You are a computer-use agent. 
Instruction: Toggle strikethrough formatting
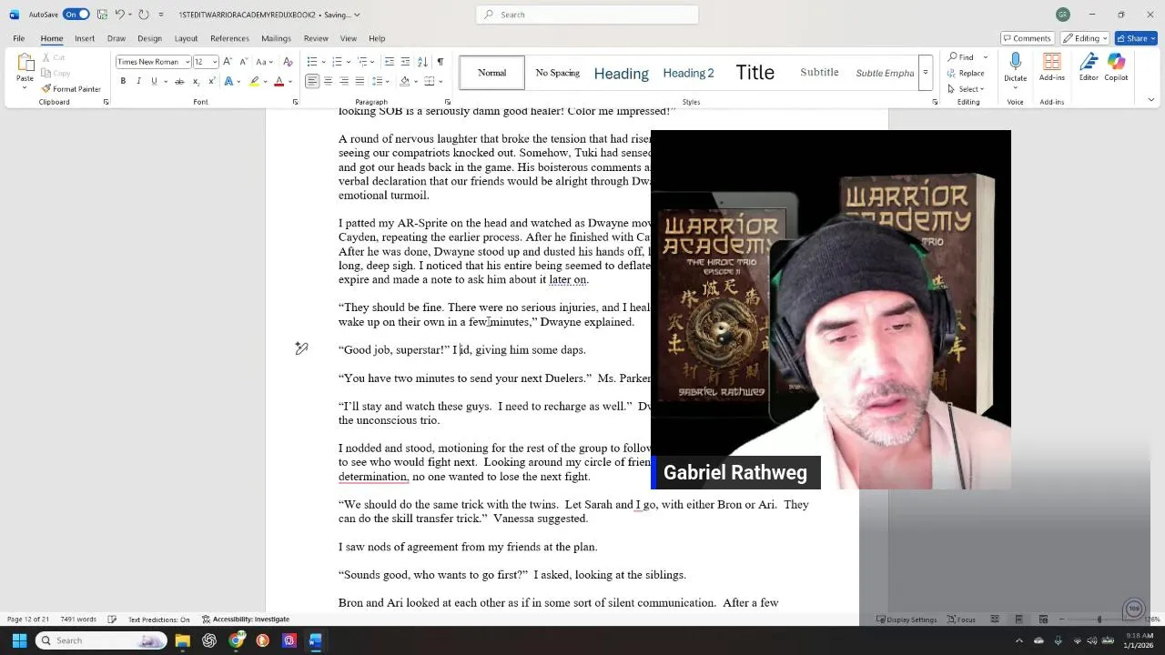tap(179, 82)
